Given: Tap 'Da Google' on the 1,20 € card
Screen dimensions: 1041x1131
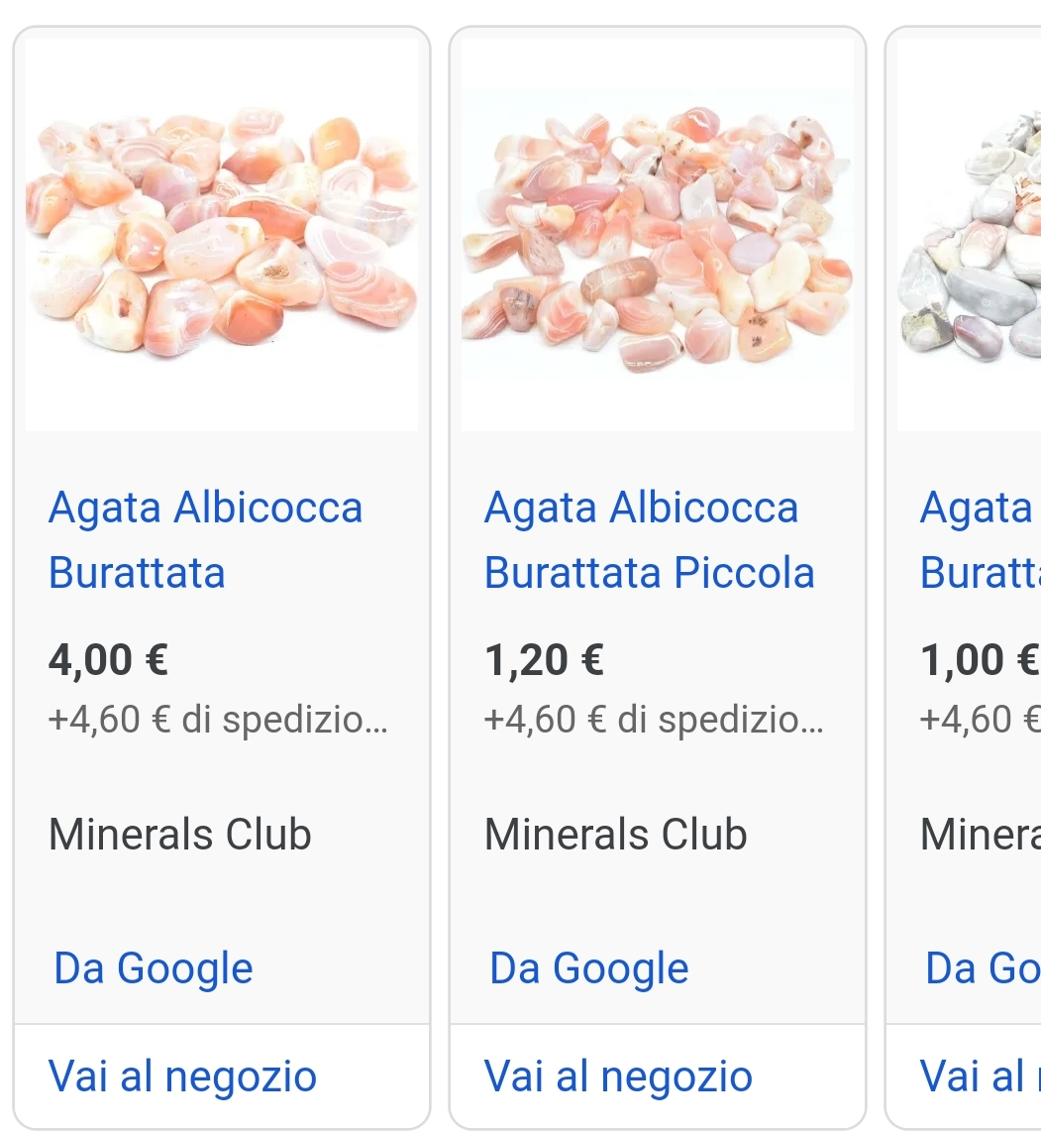Looking at the screenshot, I should click(x=589, y=968).
